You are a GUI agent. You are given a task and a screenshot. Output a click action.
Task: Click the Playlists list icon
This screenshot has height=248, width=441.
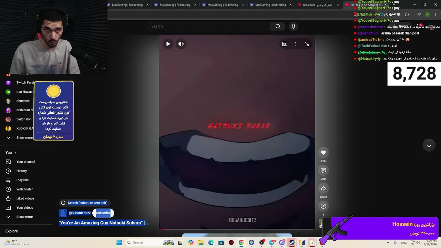click(8, 180)
